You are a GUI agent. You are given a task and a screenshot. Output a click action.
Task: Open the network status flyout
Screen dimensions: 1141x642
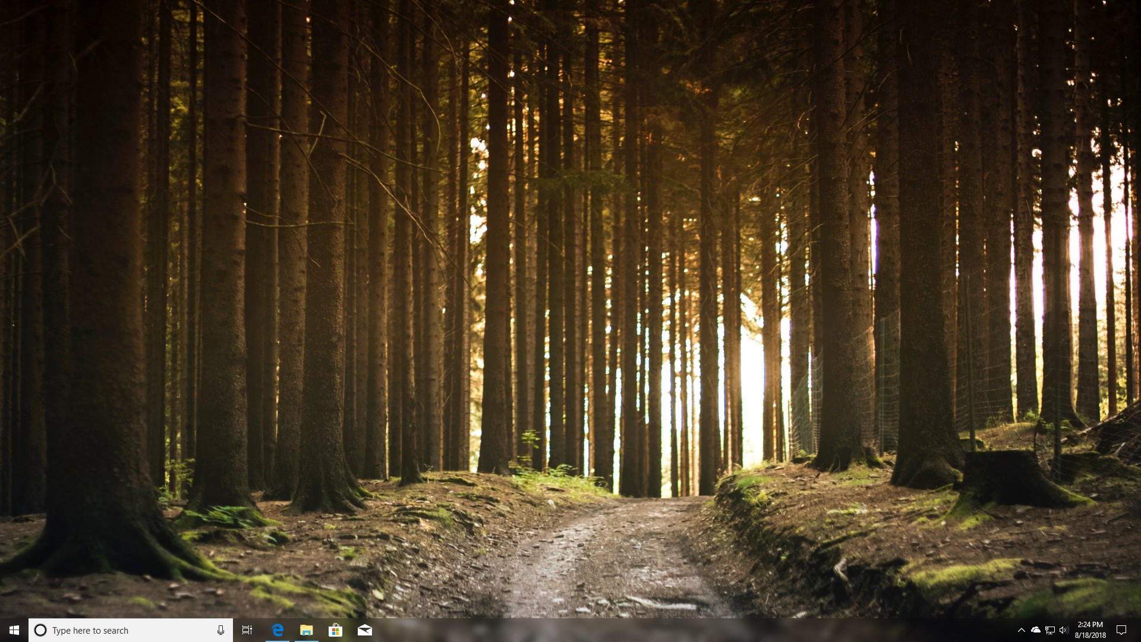(x=1051, y=630)
